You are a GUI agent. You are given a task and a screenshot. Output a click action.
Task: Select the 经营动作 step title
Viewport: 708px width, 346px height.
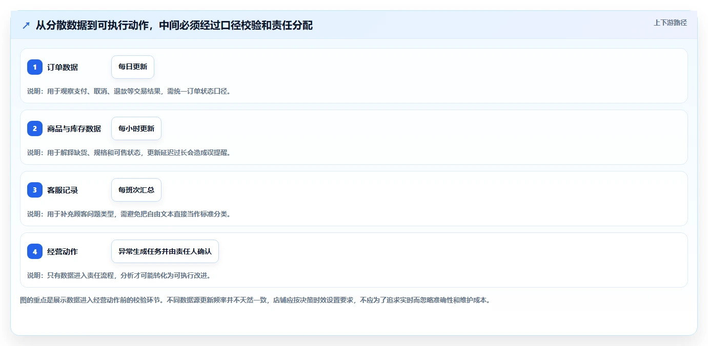(63, 251)
